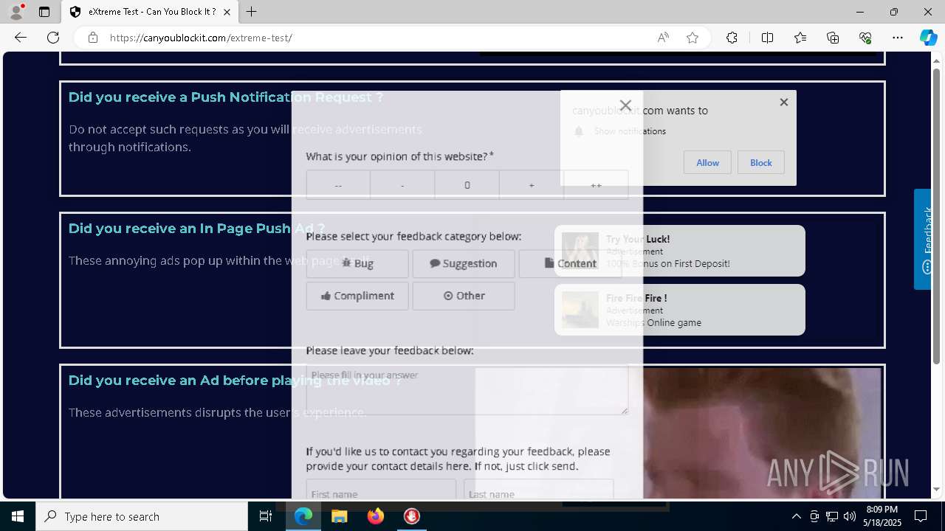Open the notification center icon
The height and width of the screenshot is (531, 945).
(x=921, y=516)
